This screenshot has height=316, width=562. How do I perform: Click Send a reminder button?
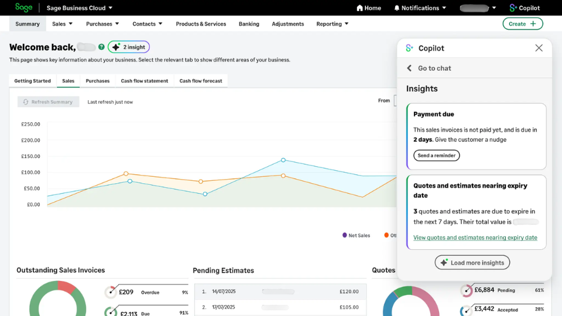point(437,156)
